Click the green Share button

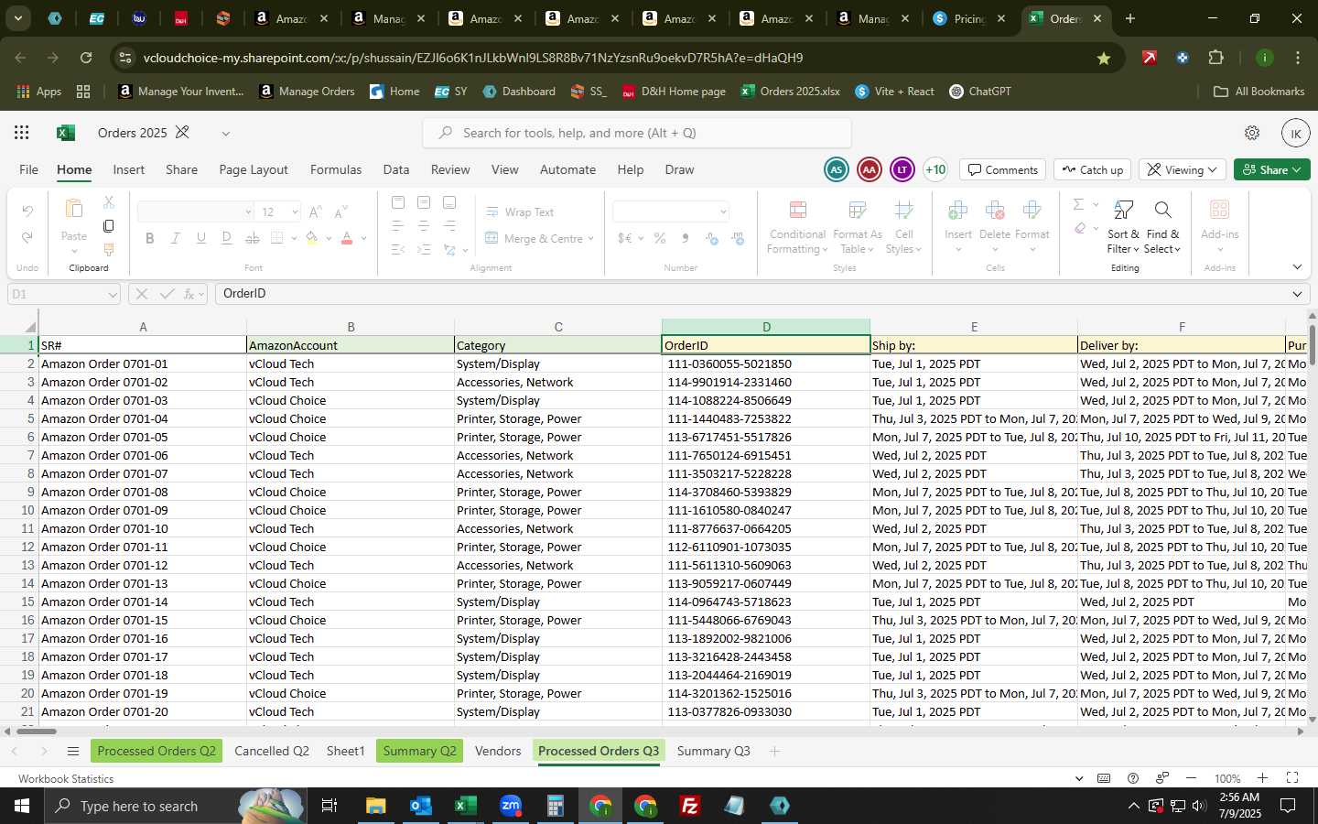[1272, 170]
